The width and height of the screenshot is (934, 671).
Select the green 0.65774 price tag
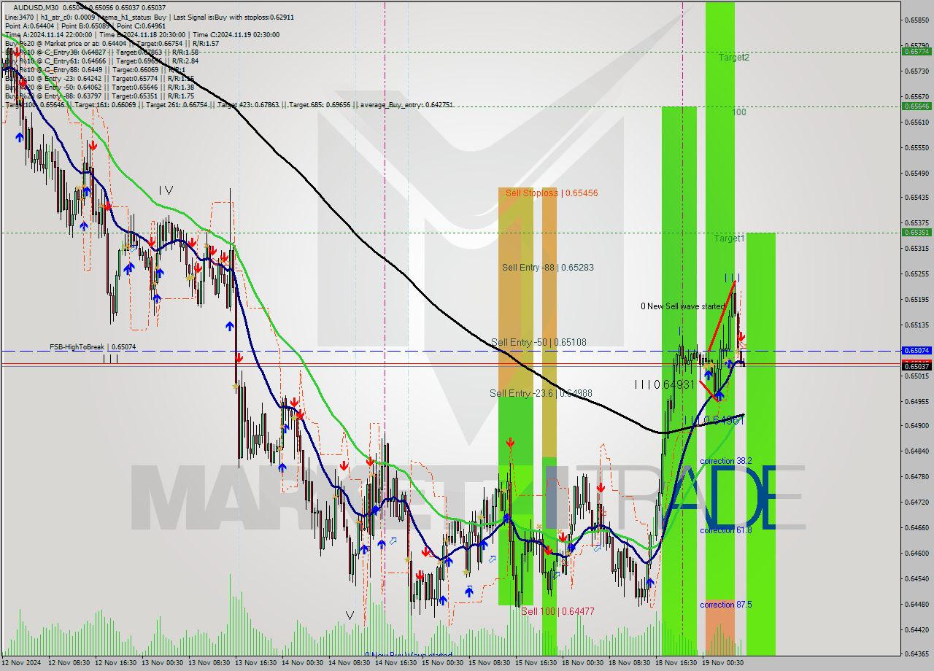[916, 52]
